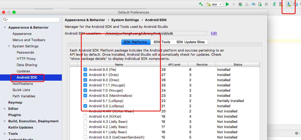Uncheck the Android 5.0 (Lollipop) checkbox
Image resolution: width=301 pixels, height=140 pixels.
(85, 106)
